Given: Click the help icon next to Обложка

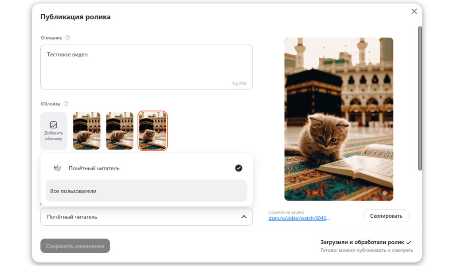Looking at the screenshot, I should (x=66, y=104).
